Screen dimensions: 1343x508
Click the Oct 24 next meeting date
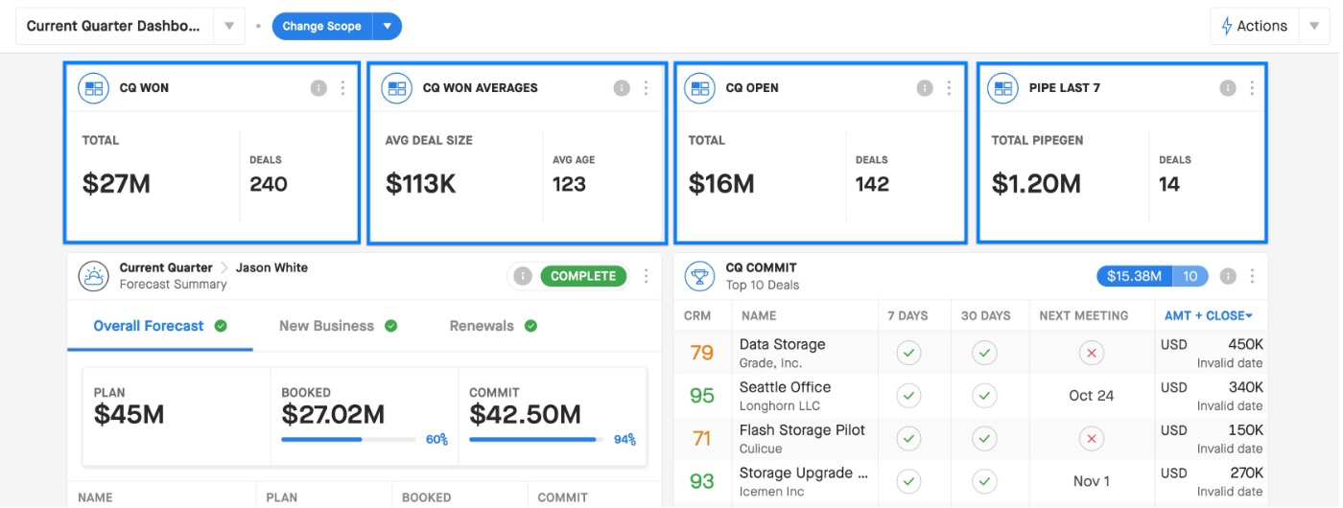1092,395
